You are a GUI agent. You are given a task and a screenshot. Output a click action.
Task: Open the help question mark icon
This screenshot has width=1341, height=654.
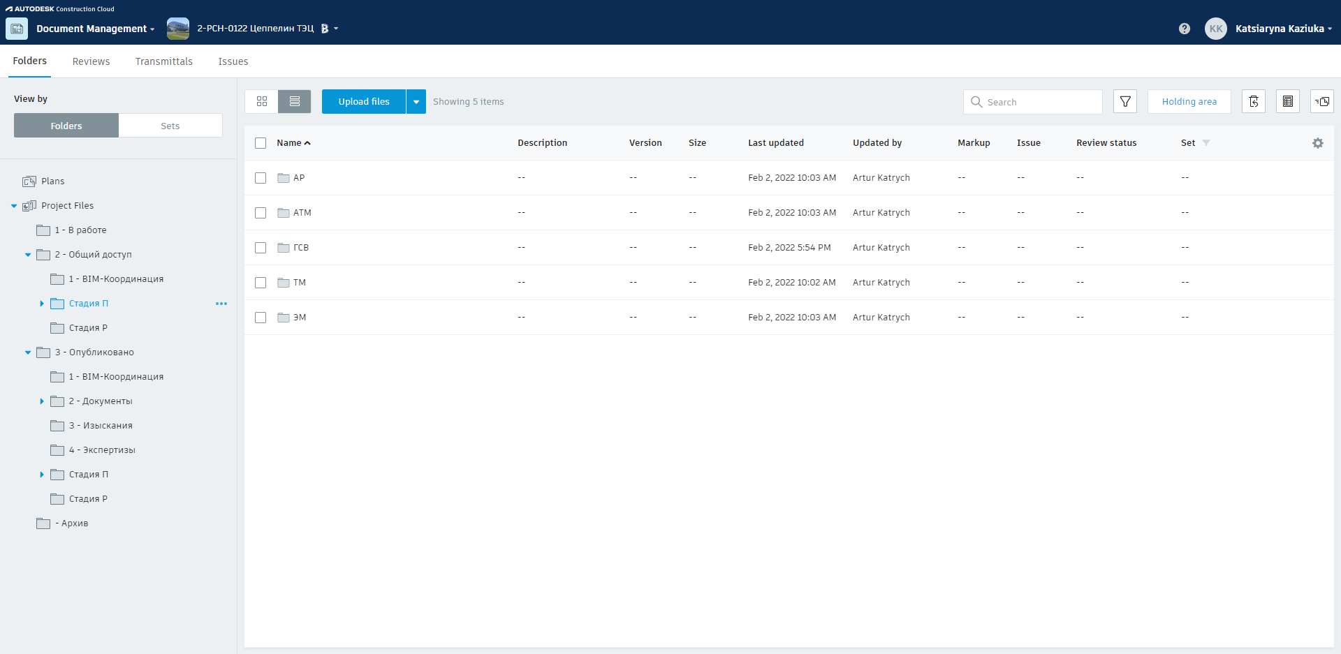tap(1185, 29)
